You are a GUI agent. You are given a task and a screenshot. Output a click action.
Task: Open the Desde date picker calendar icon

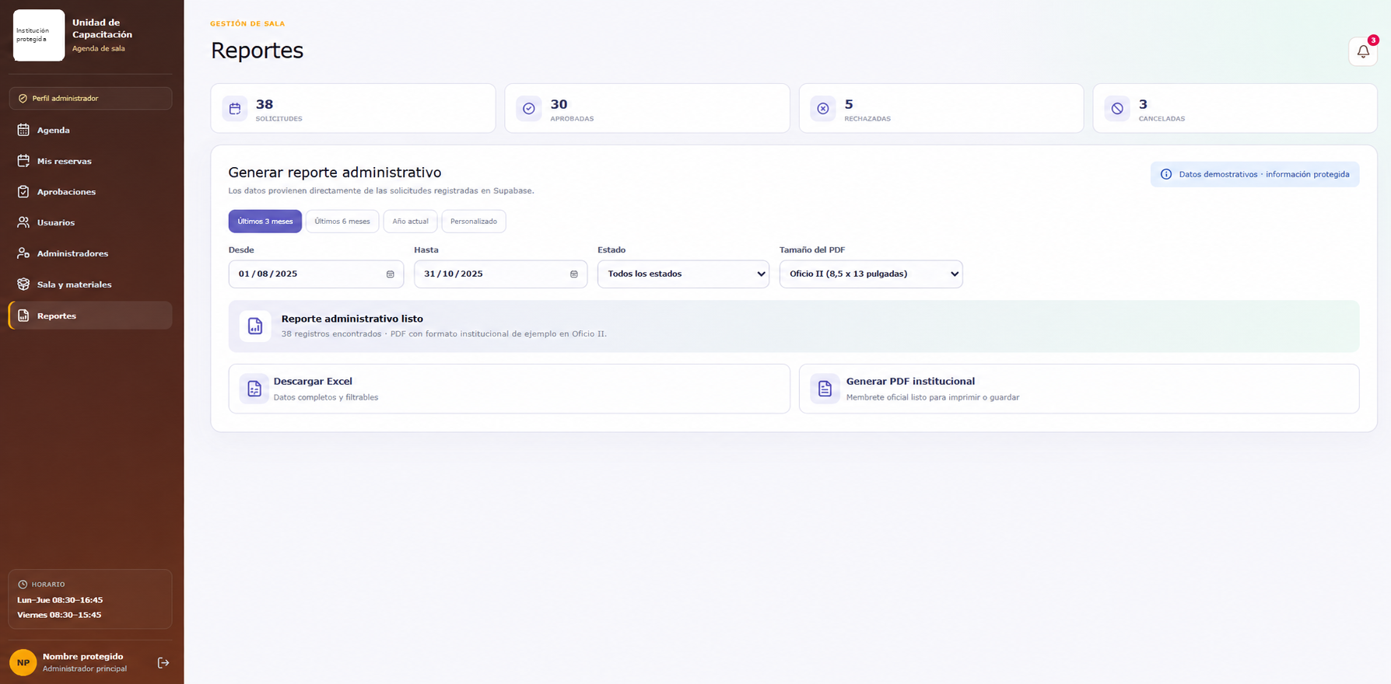[391, 274]
